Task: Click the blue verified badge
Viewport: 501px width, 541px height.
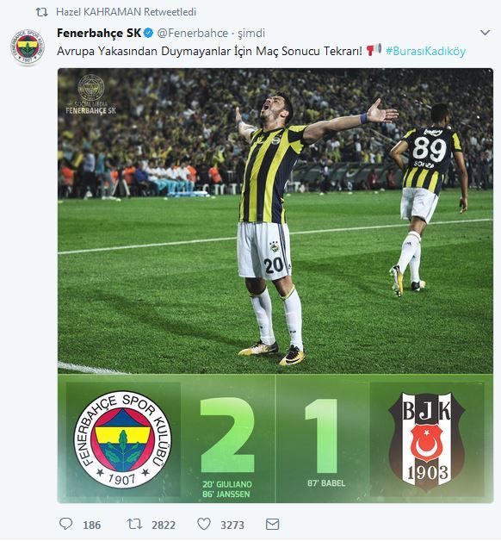Action: 148,33
